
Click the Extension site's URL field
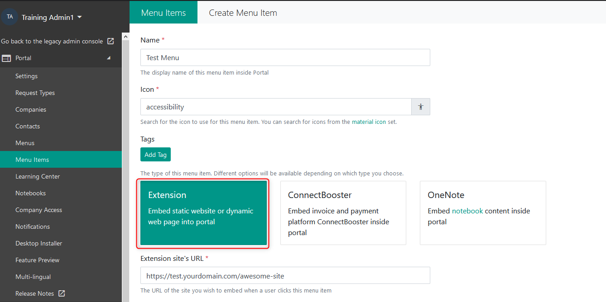(285, 275)
